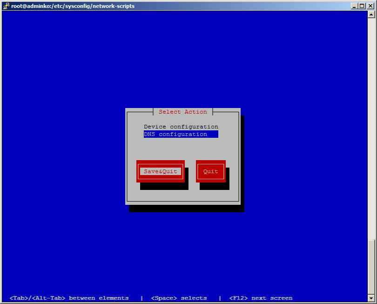The height and width of the screenshot is (304, 377).
Task: Minimize the terminal window
Action: (354, 6)
